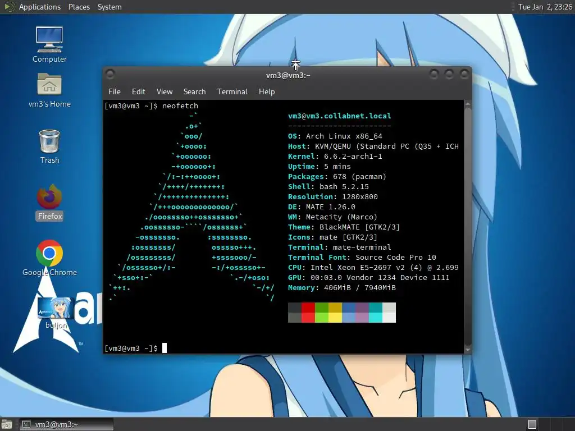Viewport: 575px width, 431px height.
Task: Click the green color block in neofetch palette
Action: click(x=322, y=313)
